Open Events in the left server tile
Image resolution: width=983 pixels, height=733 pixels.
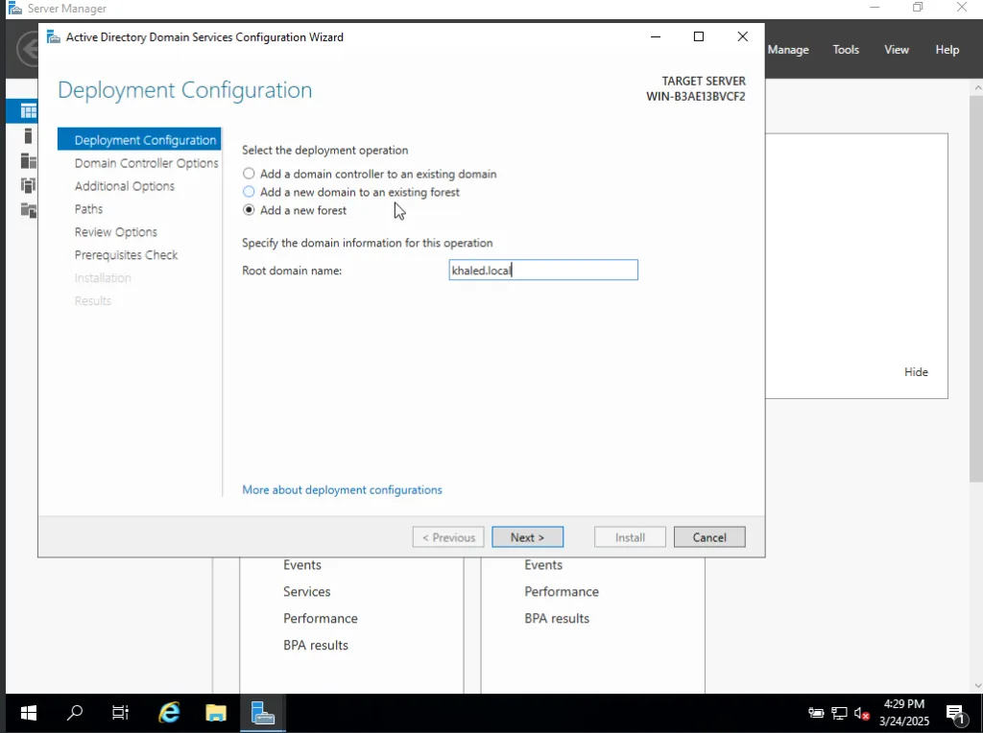302,564
